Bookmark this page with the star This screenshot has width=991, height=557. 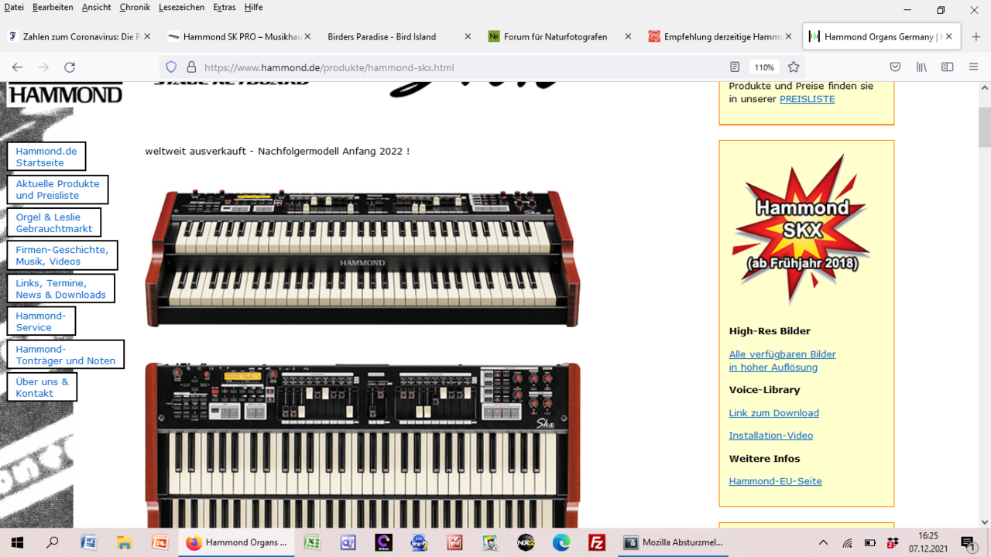click(794, 67)
